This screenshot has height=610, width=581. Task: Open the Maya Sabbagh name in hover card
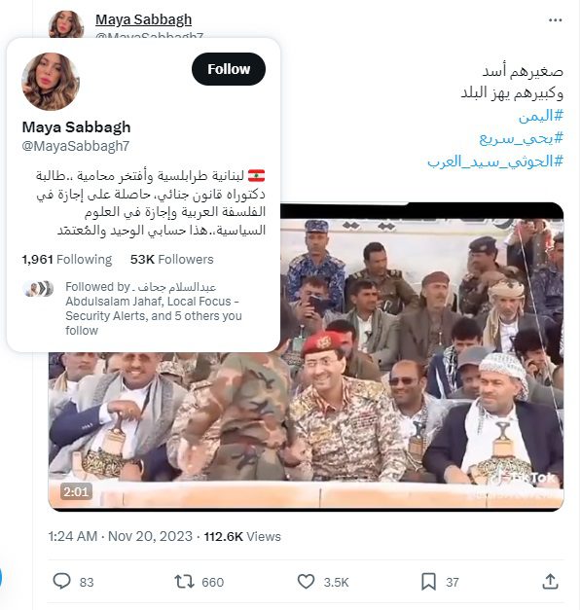point(76,127)
